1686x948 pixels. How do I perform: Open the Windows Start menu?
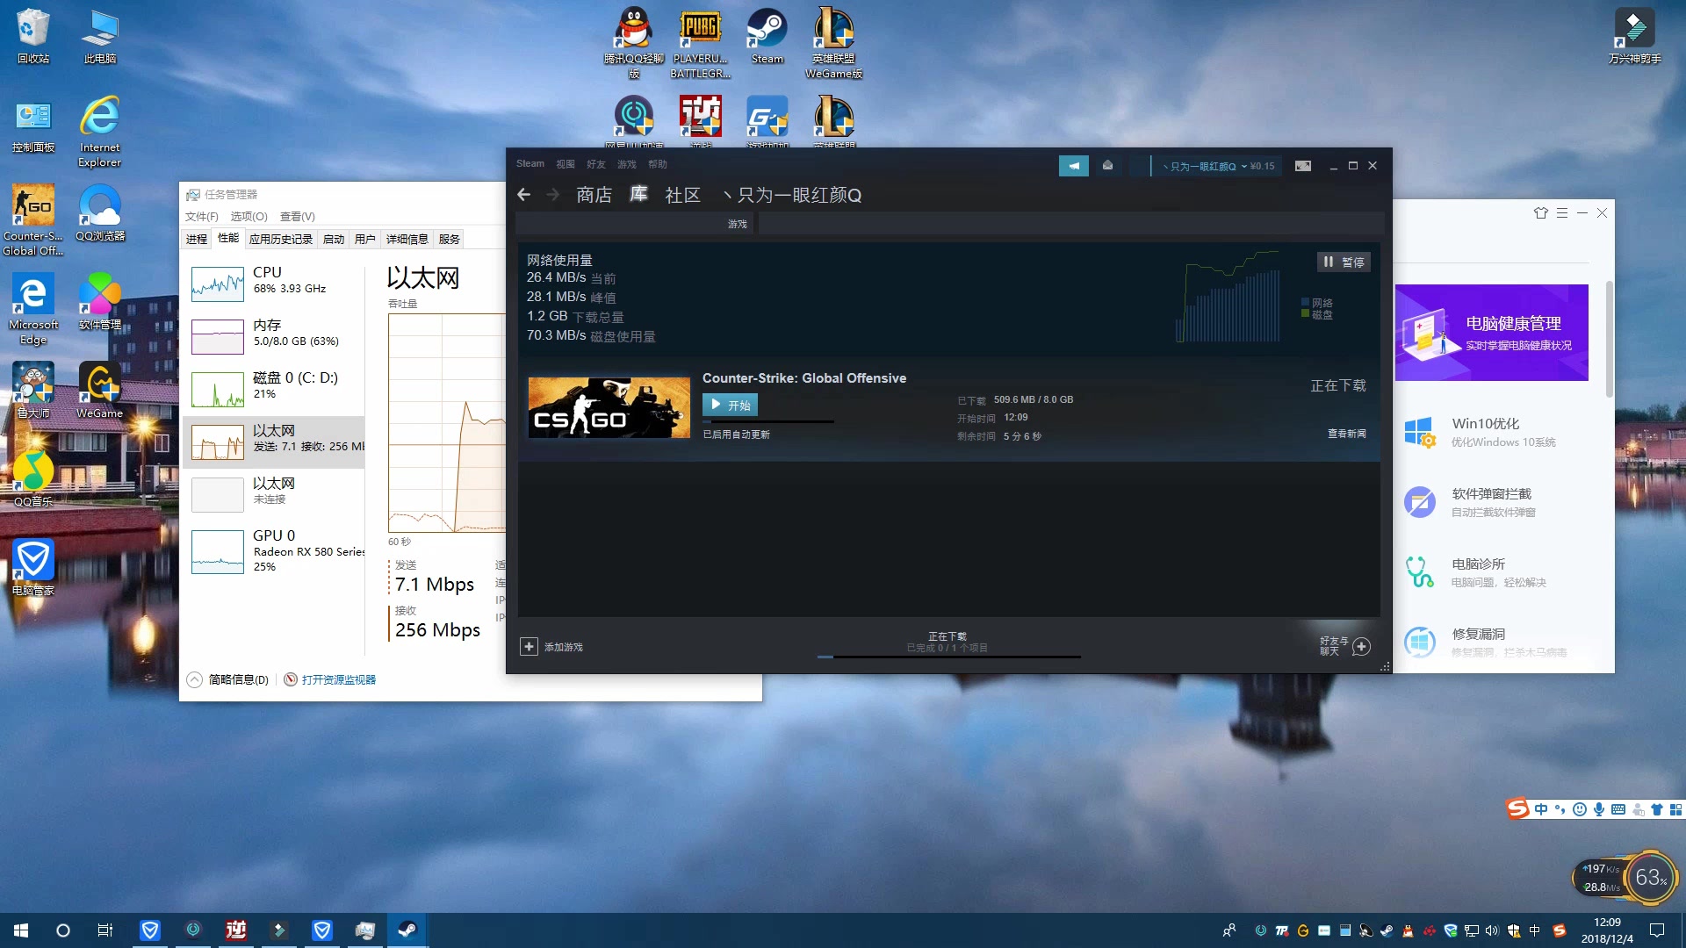click(x=21, y=930)
